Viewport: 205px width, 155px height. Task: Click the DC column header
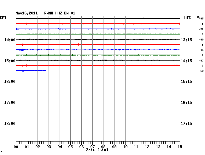click(x=199, y=17)
